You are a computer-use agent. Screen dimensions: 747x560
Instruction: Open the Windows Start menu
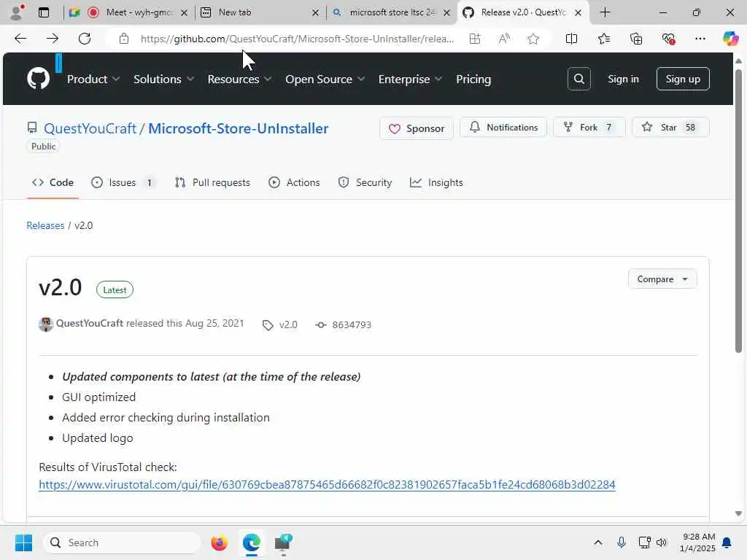point(23,542)
